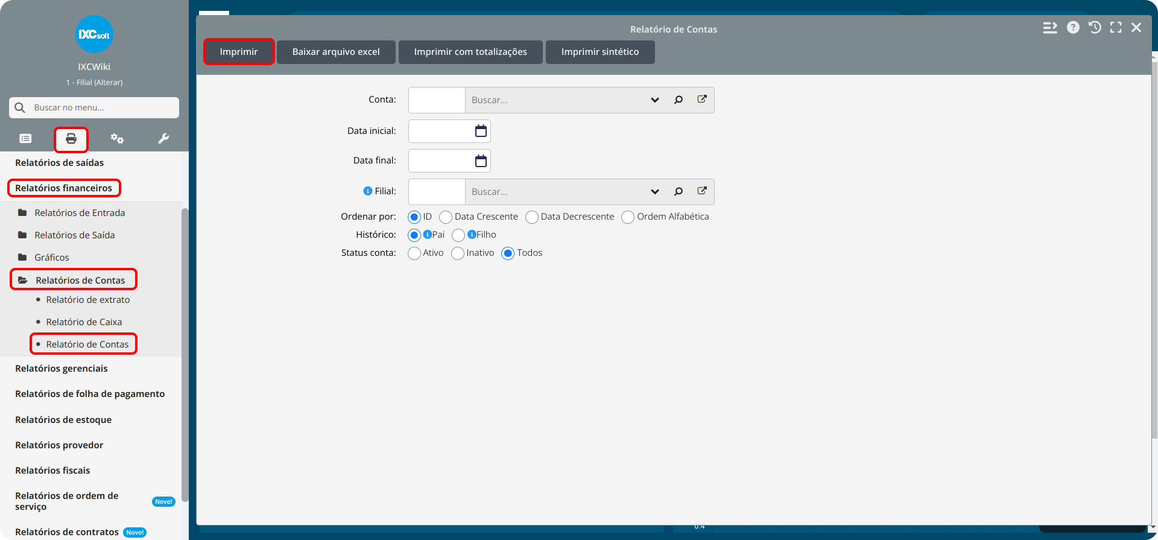Expand Relatórios de contratos menu
The image size is (1158, 540).
point(67,532)
